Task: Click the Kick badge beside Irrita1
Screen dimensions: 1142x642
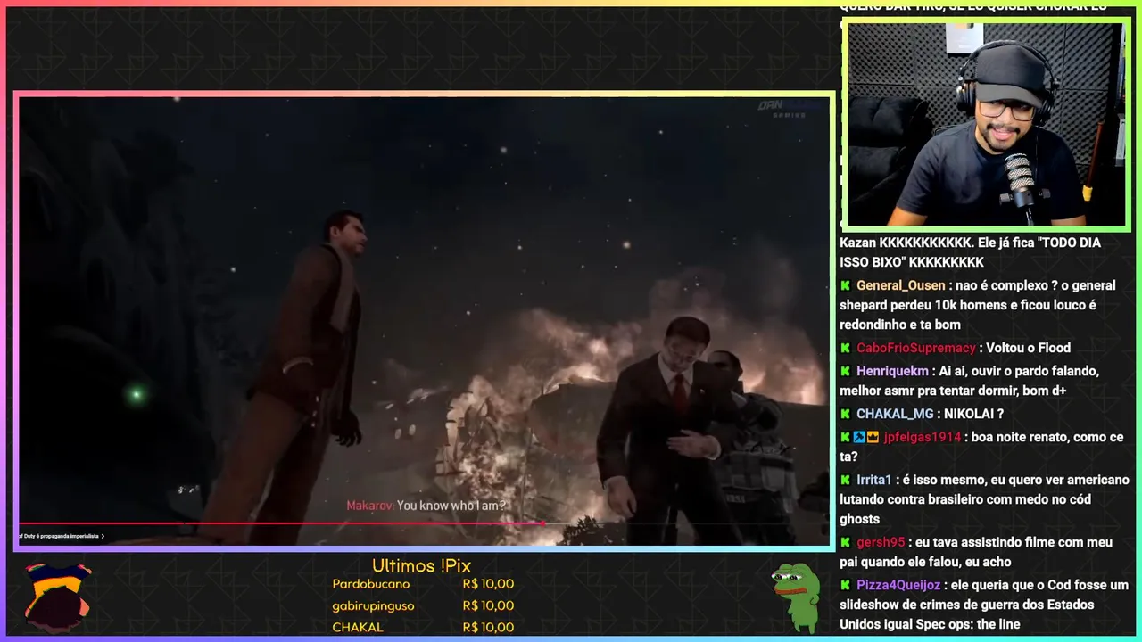Action: [845, 481]
